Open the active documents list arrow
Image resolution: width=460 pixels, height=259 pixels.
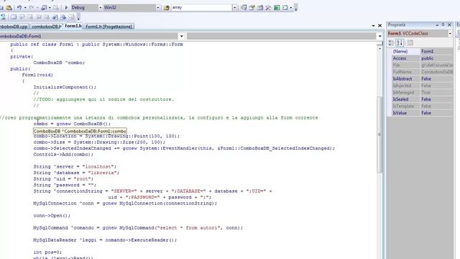point(373,26)
